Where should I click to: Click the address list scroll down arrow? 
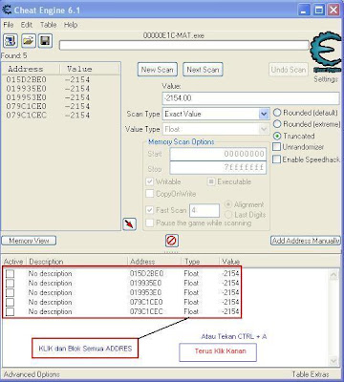tap(333, 361)
